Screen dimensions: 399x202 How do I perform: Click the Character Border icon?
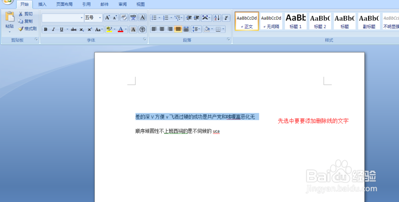point(142,17)
